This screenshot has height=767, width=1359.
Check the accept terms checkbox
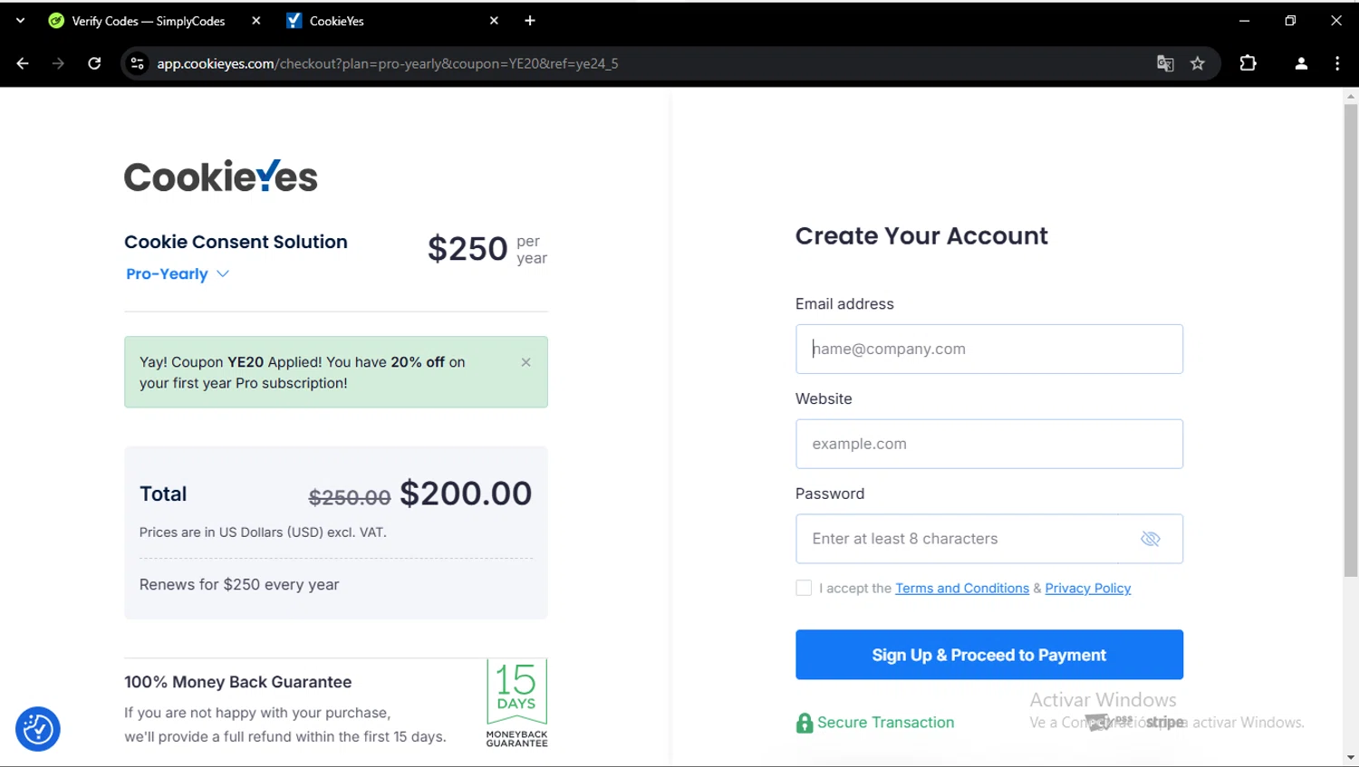[x=804, y=588]
